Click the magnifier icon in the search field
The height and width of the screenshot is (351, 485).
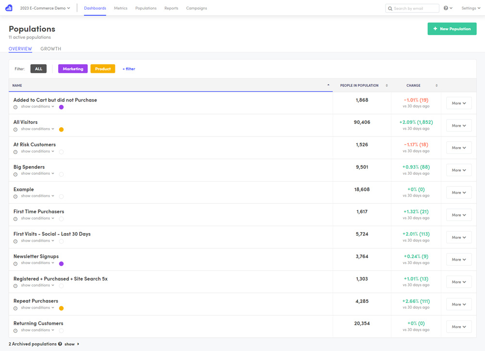(x=389, y=8)
